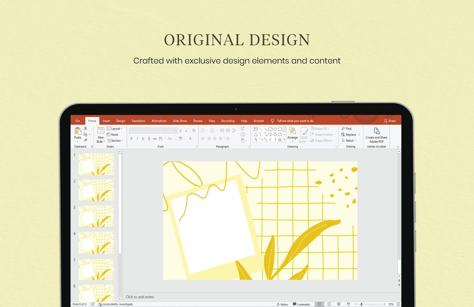474x307 pixels.
Task: Toggle the Comments pane
Action: [301, 304]
